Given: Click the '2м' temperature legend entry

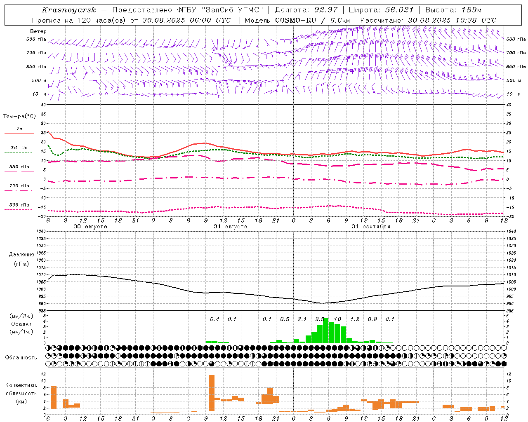Looking at the screenshot, I should [19, 129].
